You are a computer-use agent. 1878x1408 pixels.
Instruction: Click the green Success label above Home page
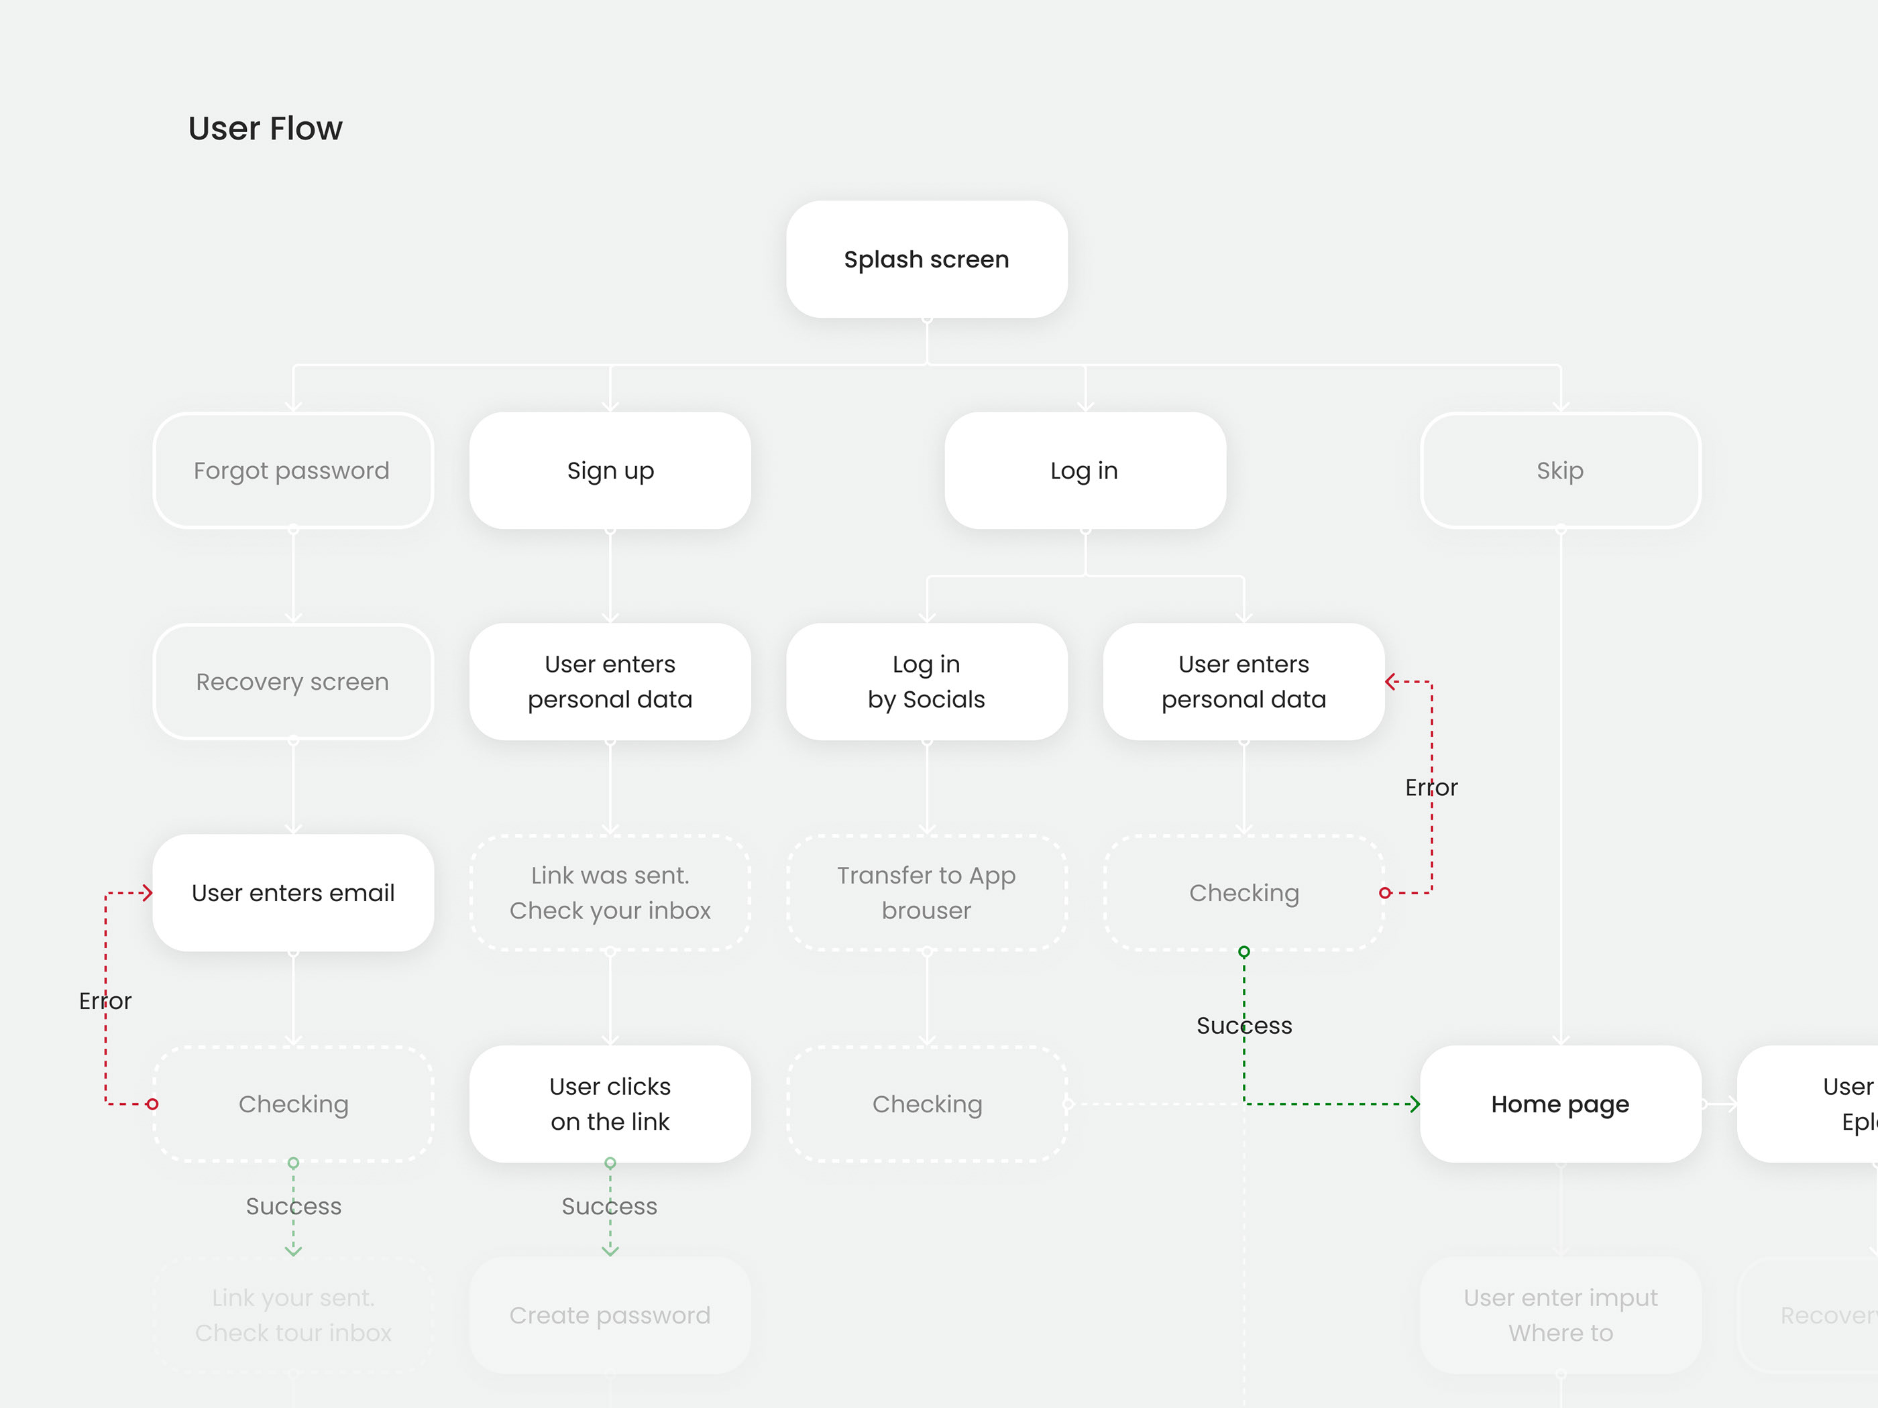pyautogui.click(x=1244, y=1025)
